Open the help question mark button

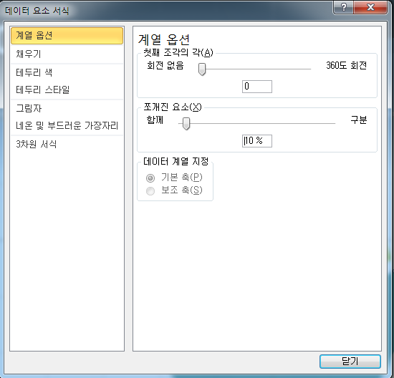pos(343,7)
